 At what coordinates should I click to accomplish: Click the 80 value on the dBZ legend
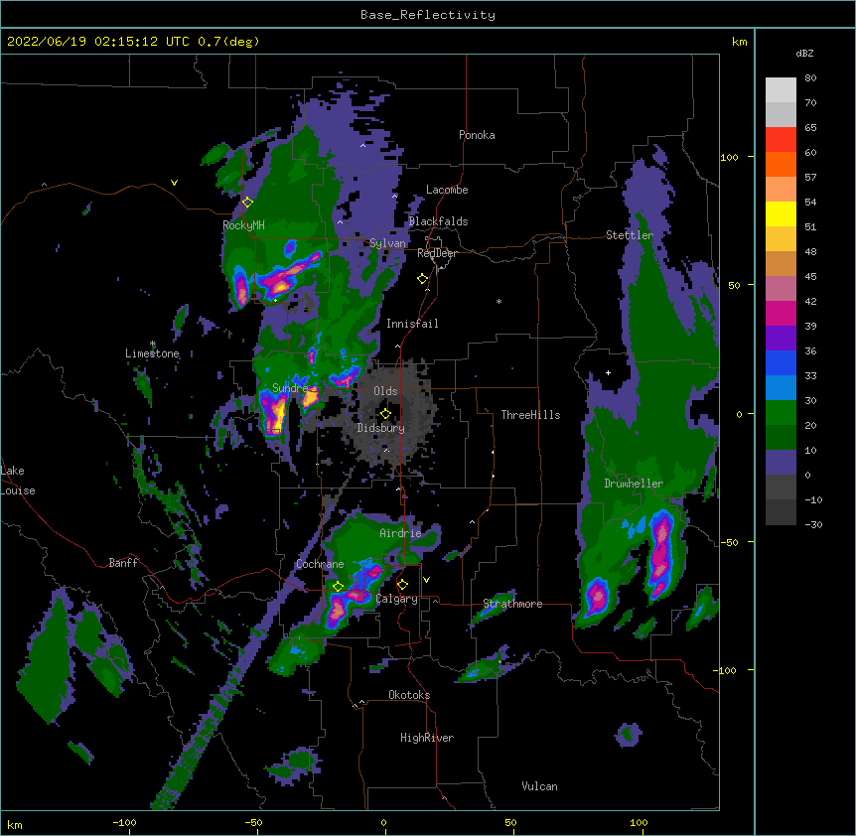tap(810, 78)
